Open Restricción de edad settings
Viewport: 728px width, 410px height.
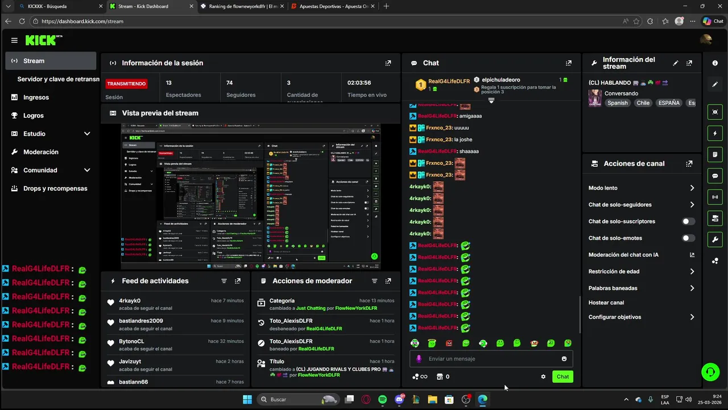[642, 272]
